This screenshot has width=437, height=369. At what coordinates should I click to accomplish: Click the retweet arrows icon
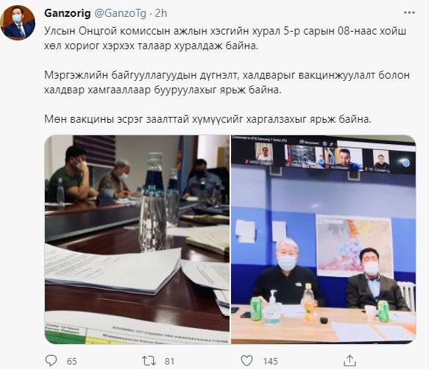149,361
